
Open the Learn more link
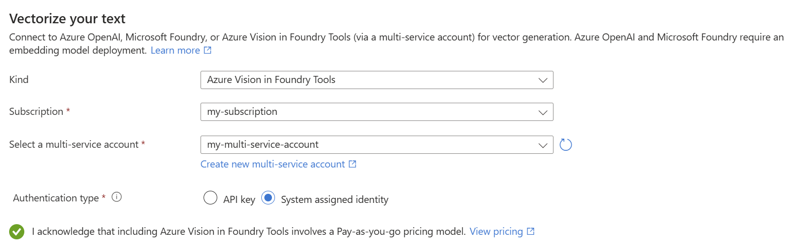(175, 51)
